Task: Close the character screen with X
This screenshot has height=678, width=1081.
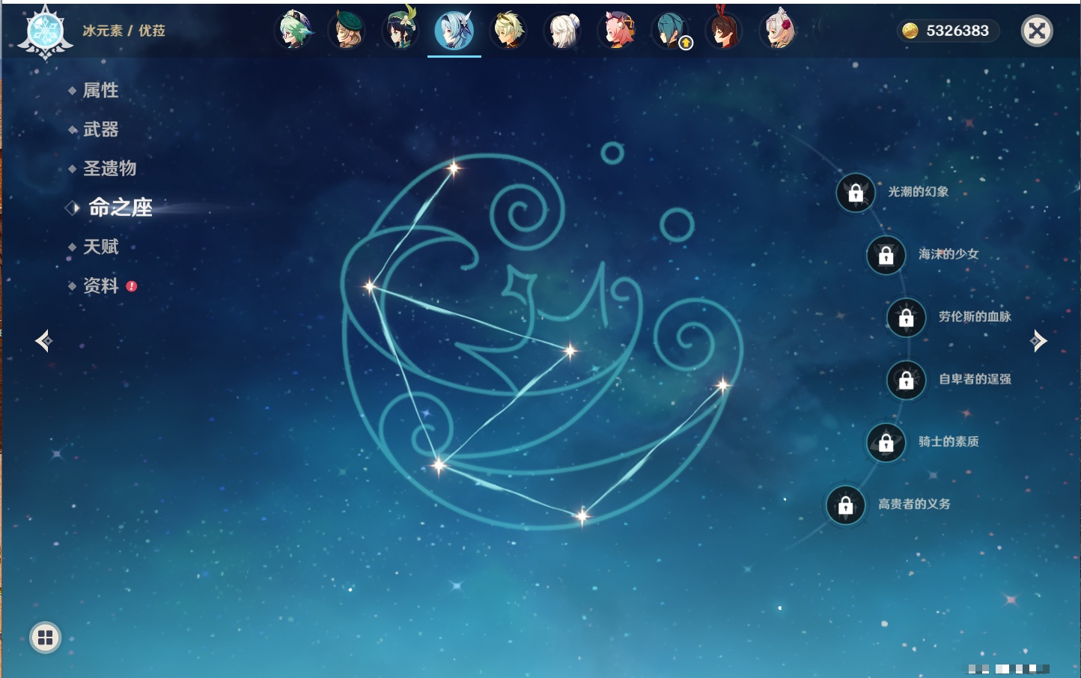Action: 1037,31
